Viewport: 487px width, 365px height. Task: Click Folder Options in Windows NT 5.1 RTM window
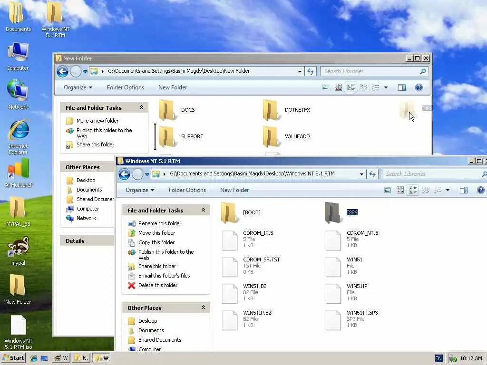187,190
